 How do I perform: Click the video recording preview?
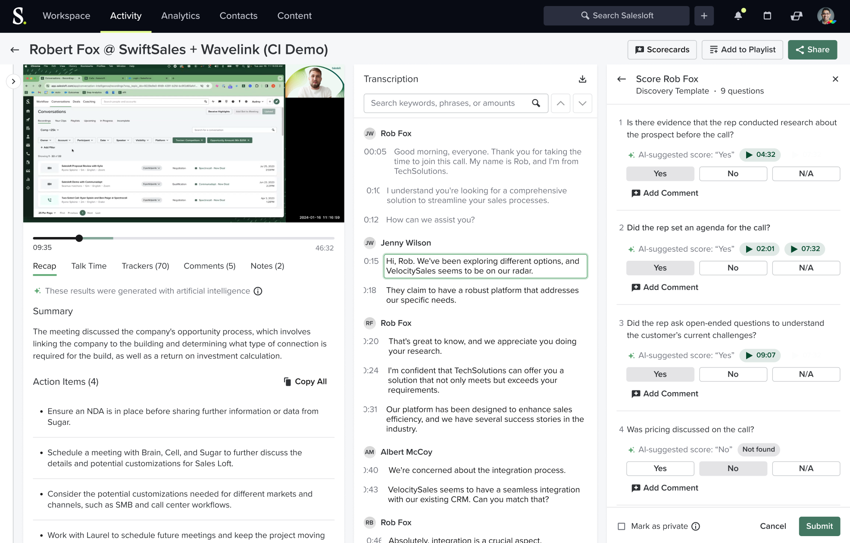(184, 143)
